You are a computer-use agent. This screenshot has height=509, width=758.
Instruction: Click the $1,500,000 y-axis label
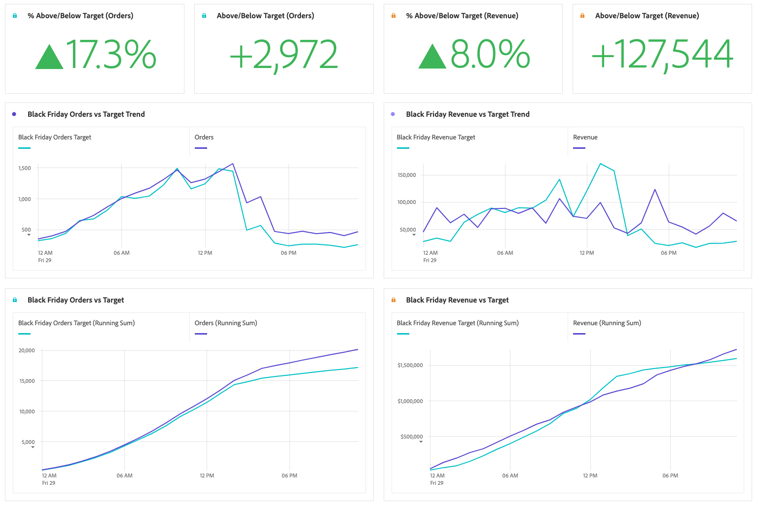(x=410, y=365)
